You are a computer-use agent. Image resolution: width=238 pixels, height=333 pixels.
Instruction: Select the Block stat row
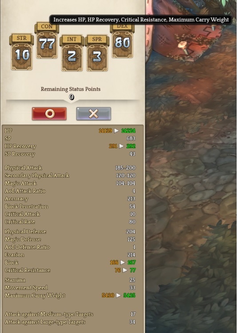coord(70,263)
